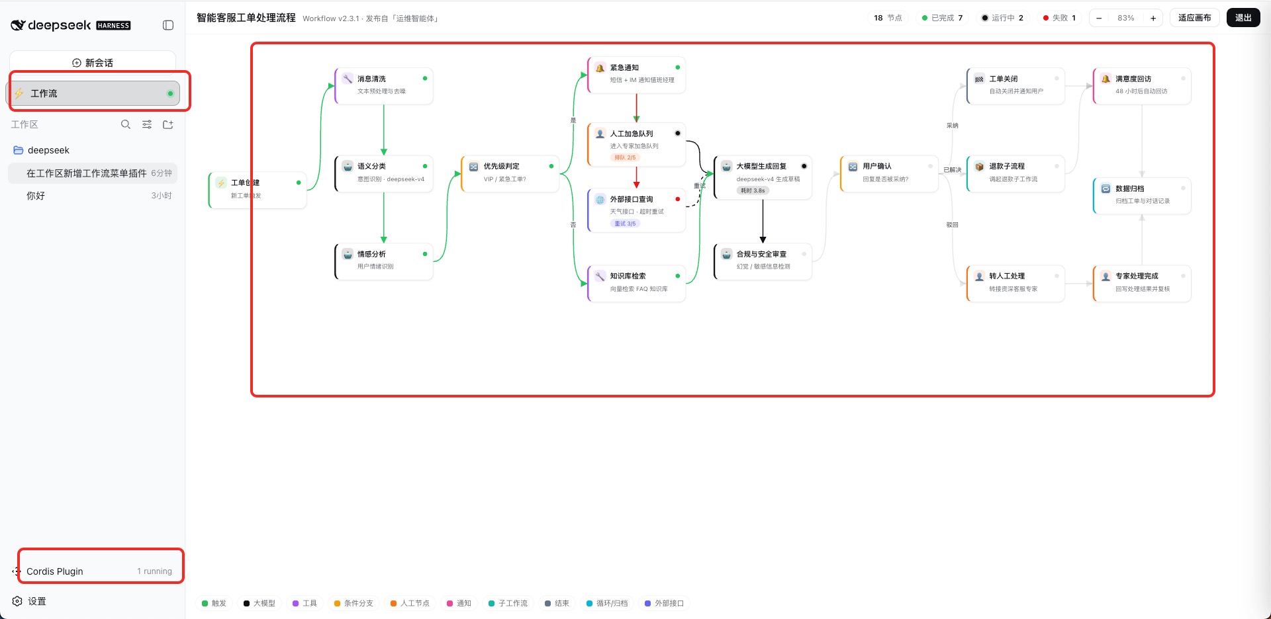Click the bell icon on 紧急通知 node
This screenshot has width=1271, height=619.
pos(600,67)
